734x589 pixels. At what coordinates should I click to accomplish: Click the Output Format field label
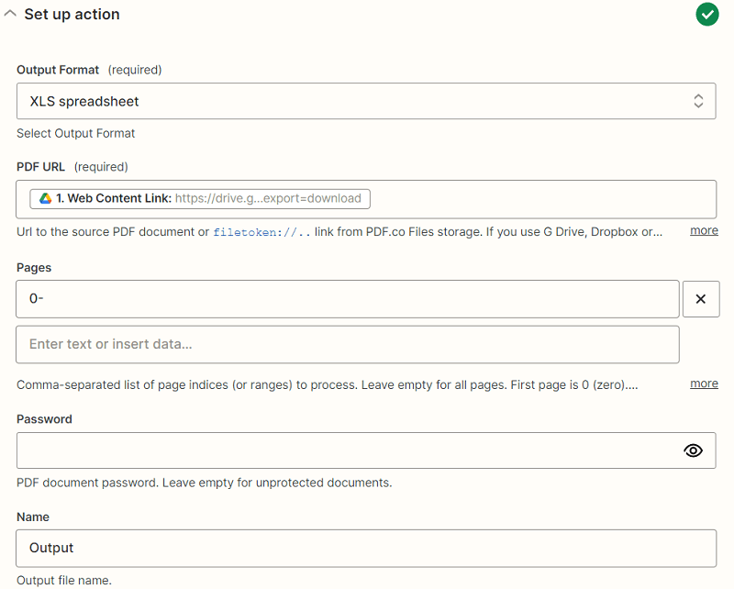pyautogui.click(x=58, y=70)
